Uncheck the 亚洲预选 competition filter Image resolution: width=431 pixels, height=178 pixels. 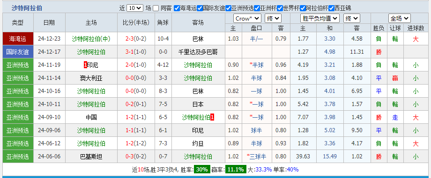tap(229, 8)
